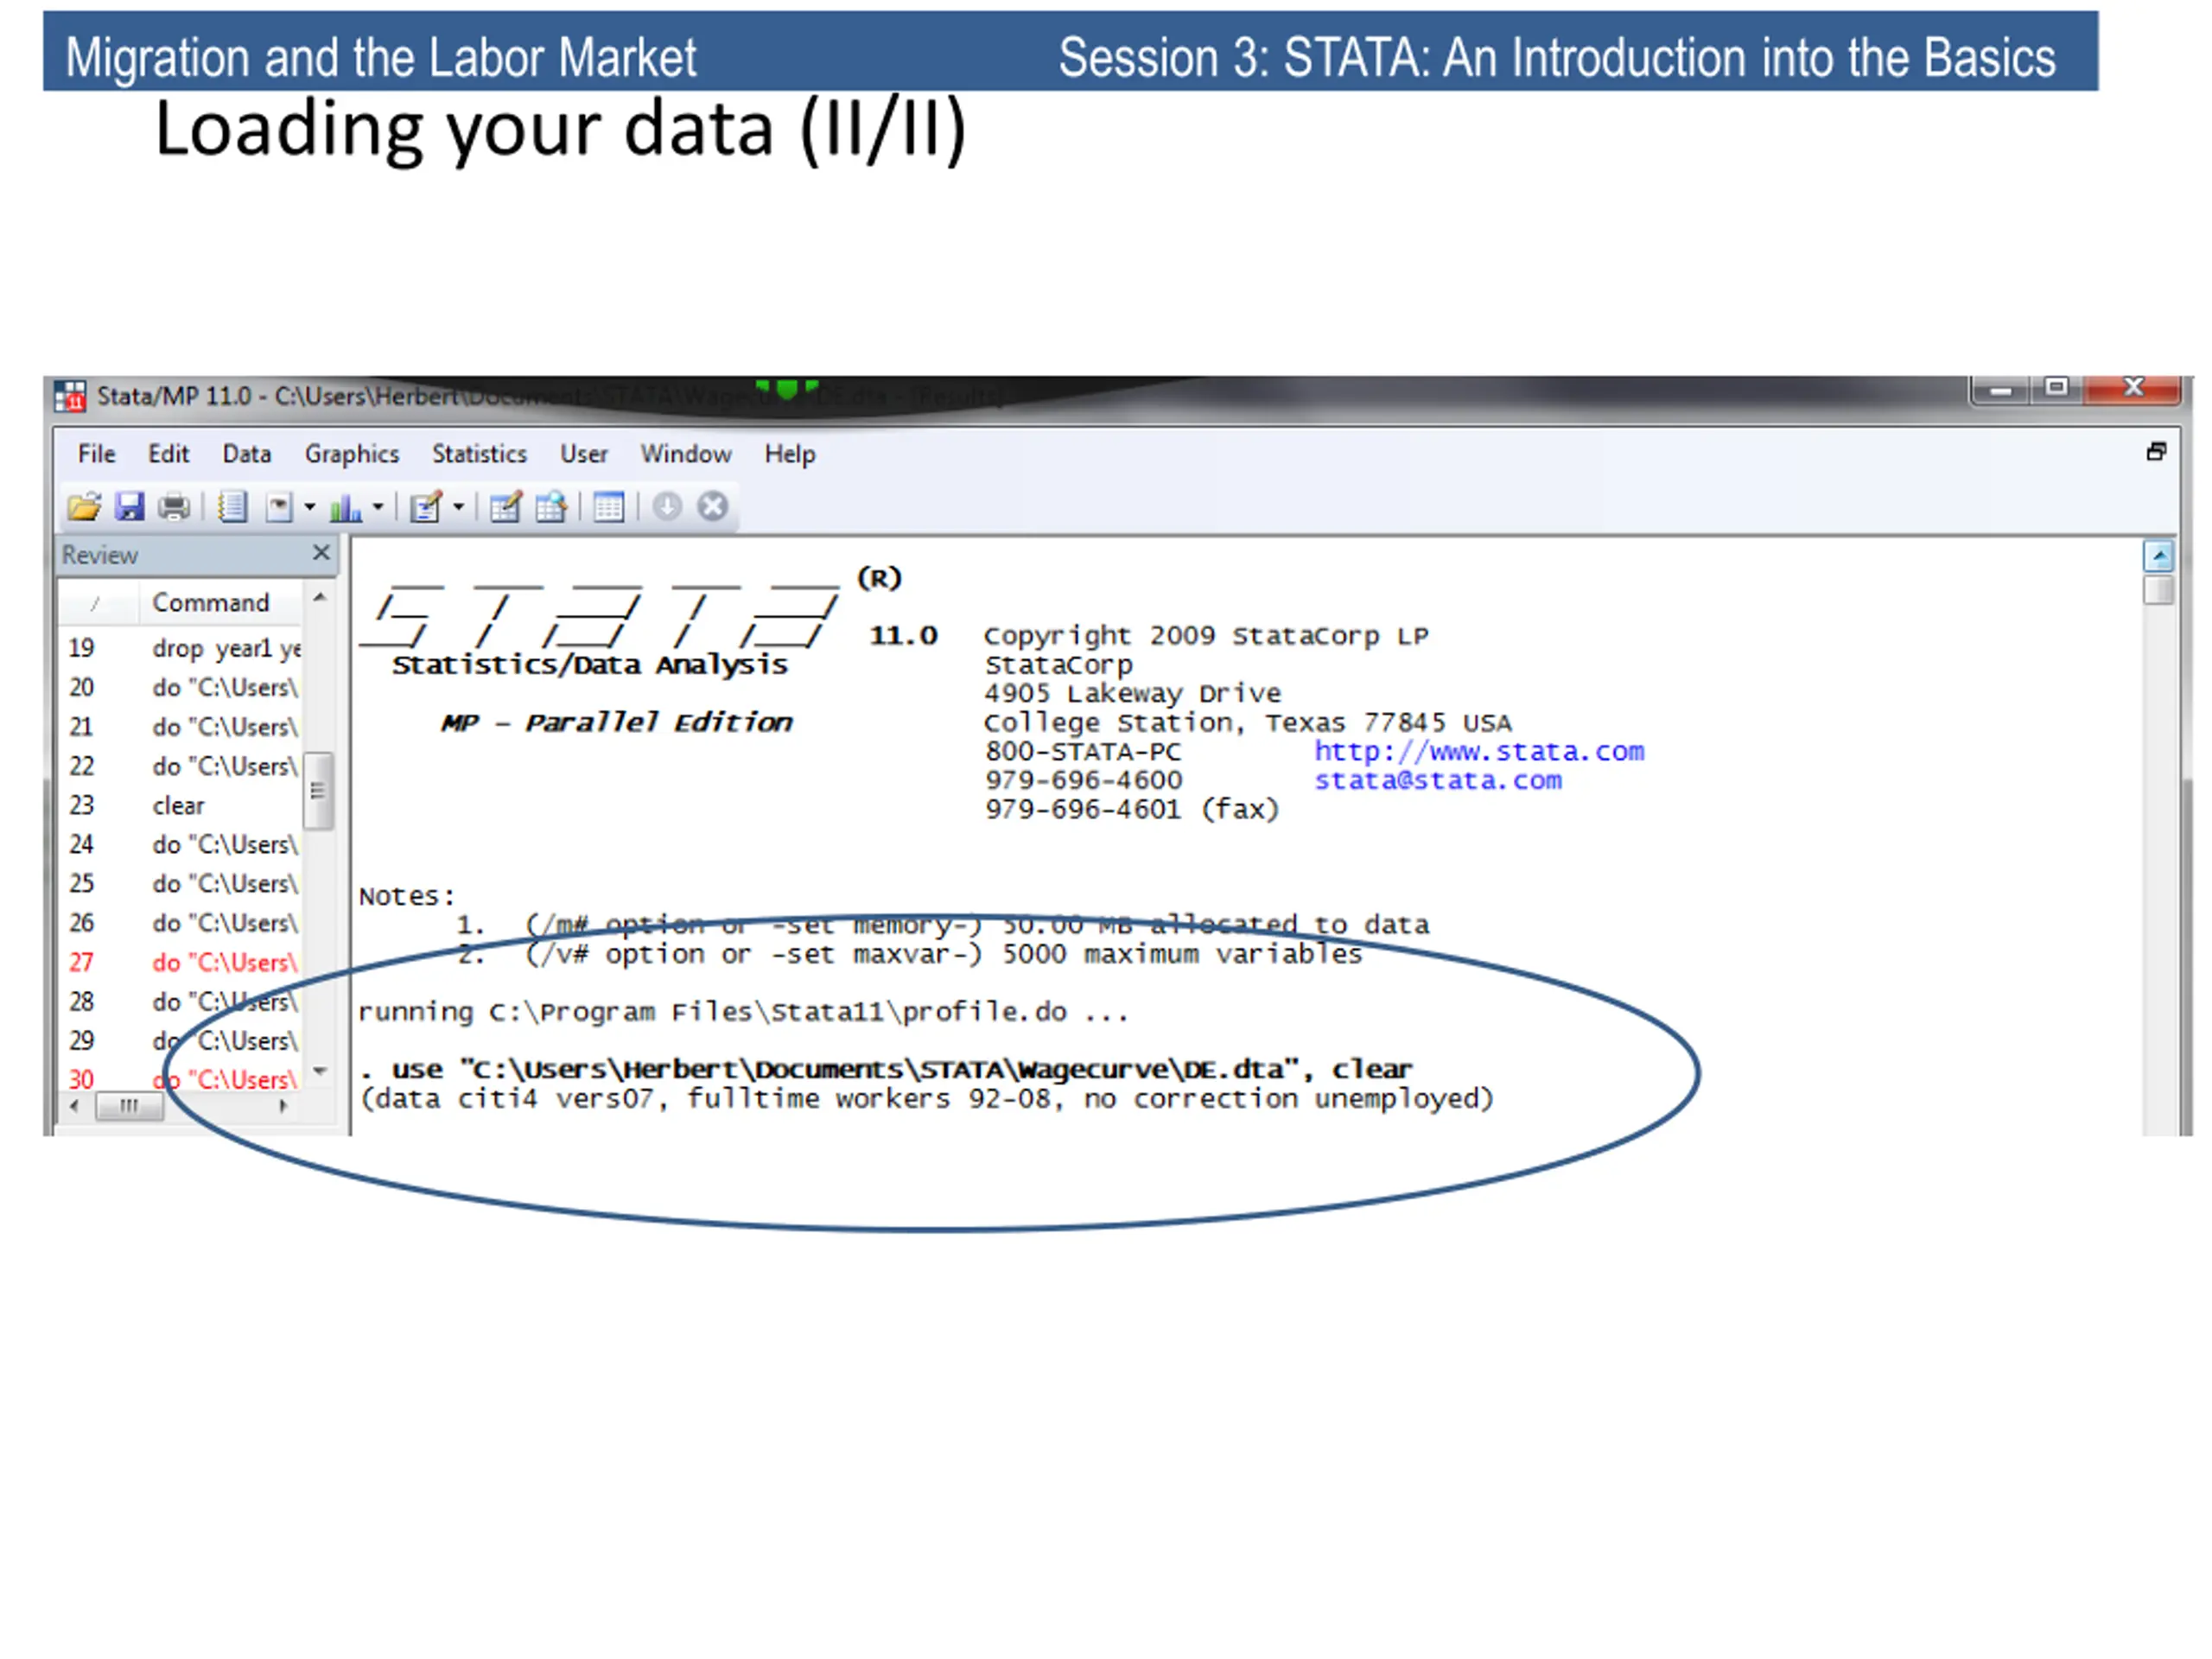Click Review panel horizontal scroll-left arrow
Viewport: 2212px width, 1659px height.
tap(74, 1106)
